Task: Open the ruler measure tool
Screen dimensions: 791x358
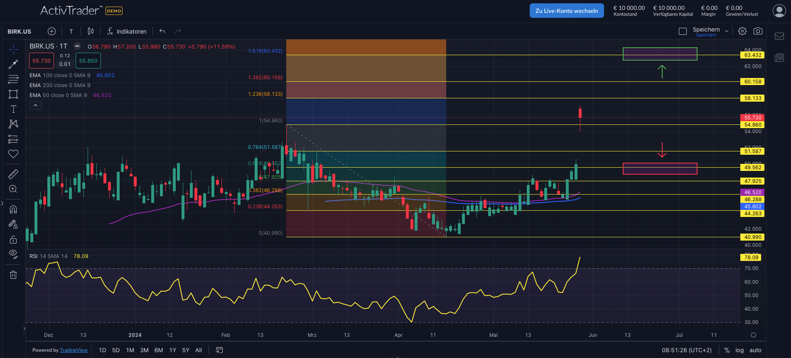Action: click(x=13, y=174)
